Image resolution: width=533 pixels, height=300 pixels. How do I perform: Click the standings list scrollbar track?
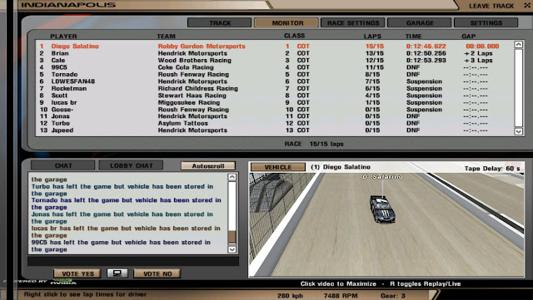click(518, 87)
